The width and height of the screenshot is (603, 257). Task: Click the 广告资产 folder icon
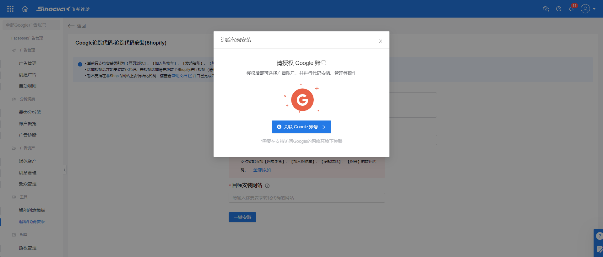tap(14, 148)
